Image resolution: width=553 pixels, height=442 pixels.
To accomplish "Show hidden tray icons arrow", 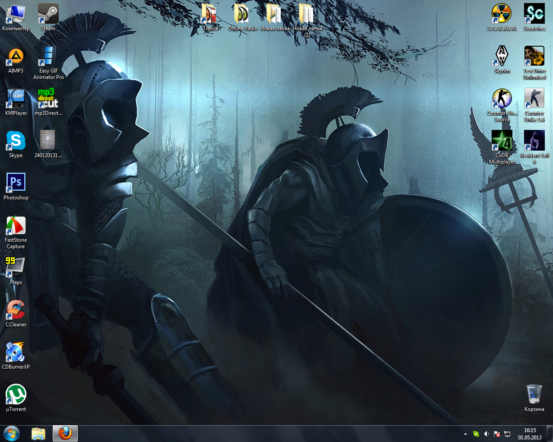I will [465, 434].
